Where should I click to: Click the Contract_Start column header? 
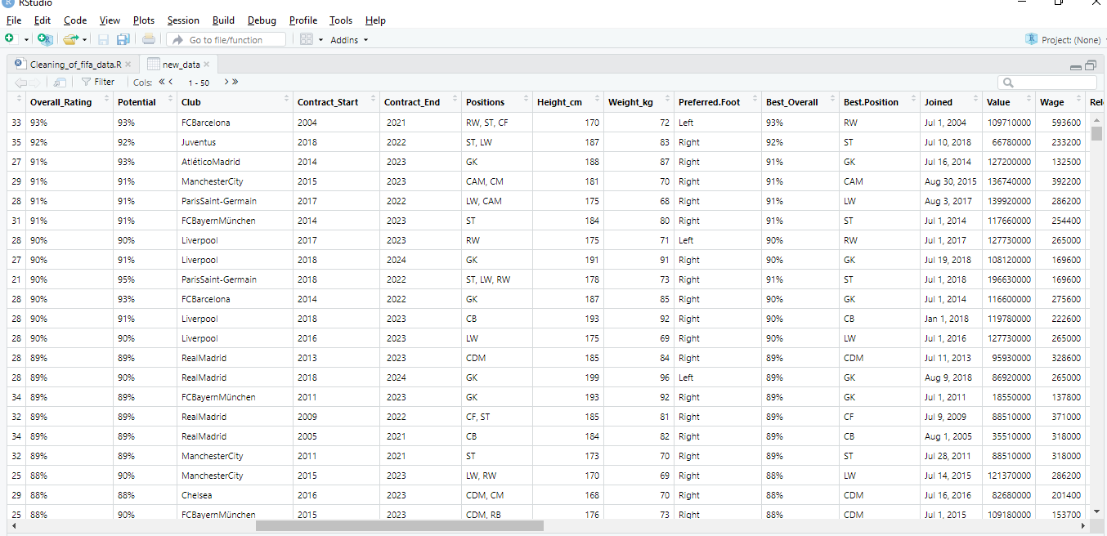tap(336, 102)
